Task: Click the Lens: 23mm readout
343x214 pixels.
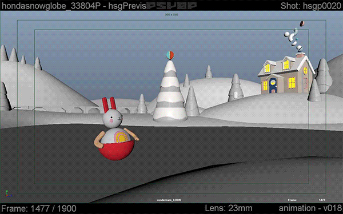Action: pyautogui.click(x=229, y=208)
